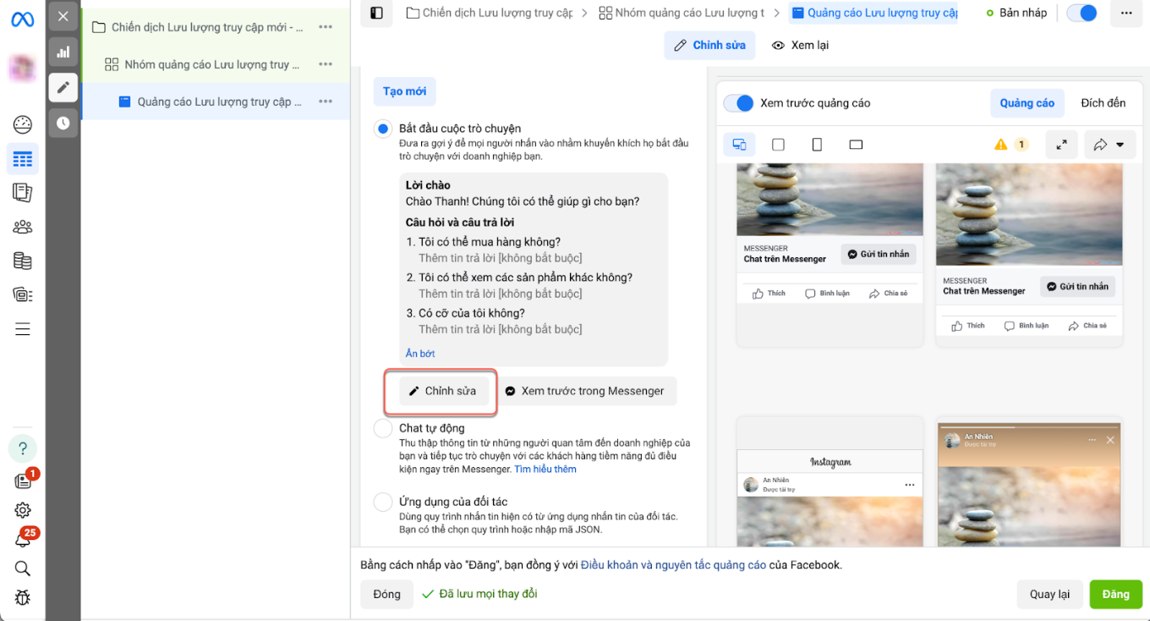Open the performance chart icon
This screenshot has height=621, width=1150.
click(x=63, y=52)
